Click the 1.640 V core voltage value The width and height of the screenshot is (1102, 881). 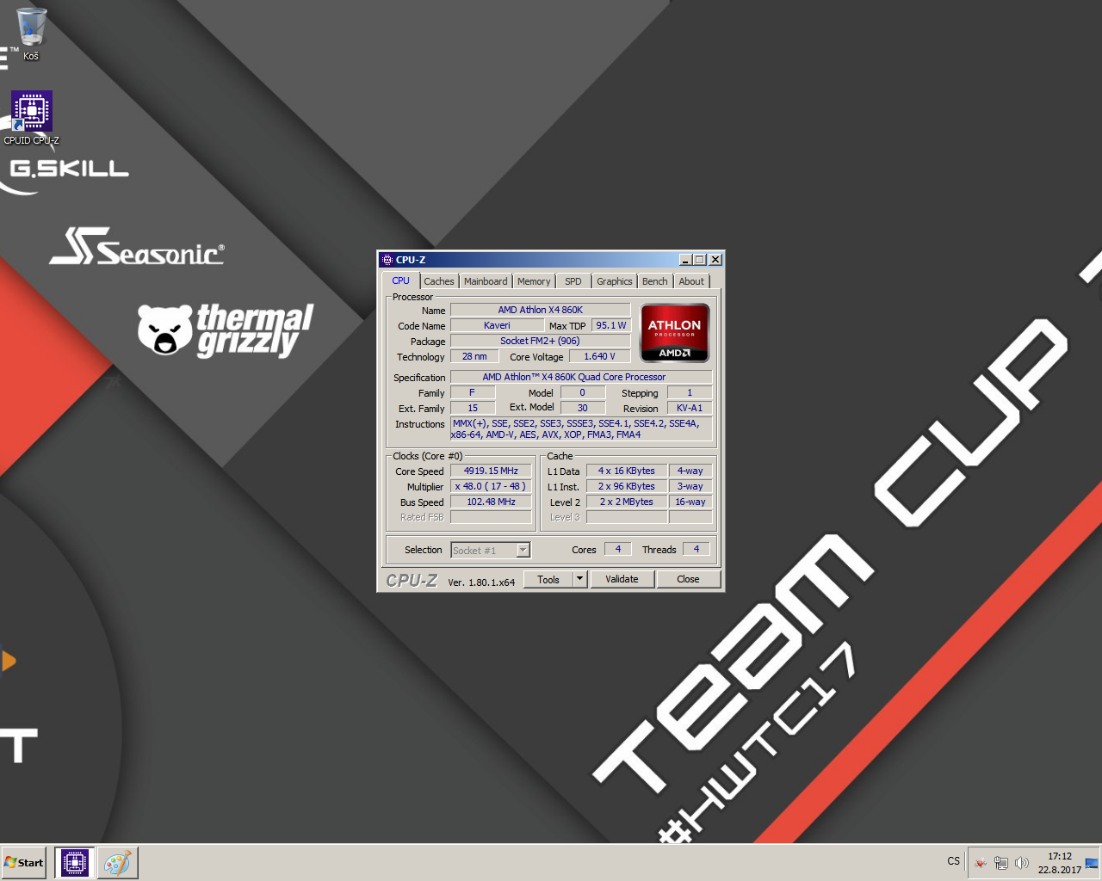coord(600,356)
